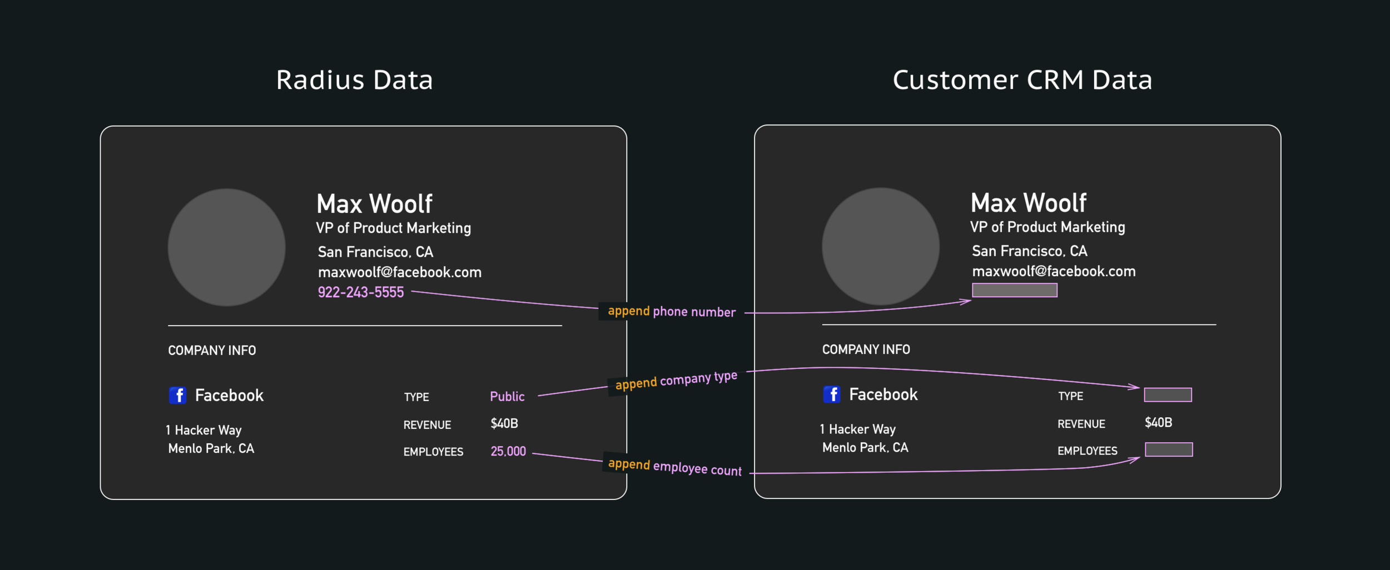Click 'append company type' label

click(676, 381)
